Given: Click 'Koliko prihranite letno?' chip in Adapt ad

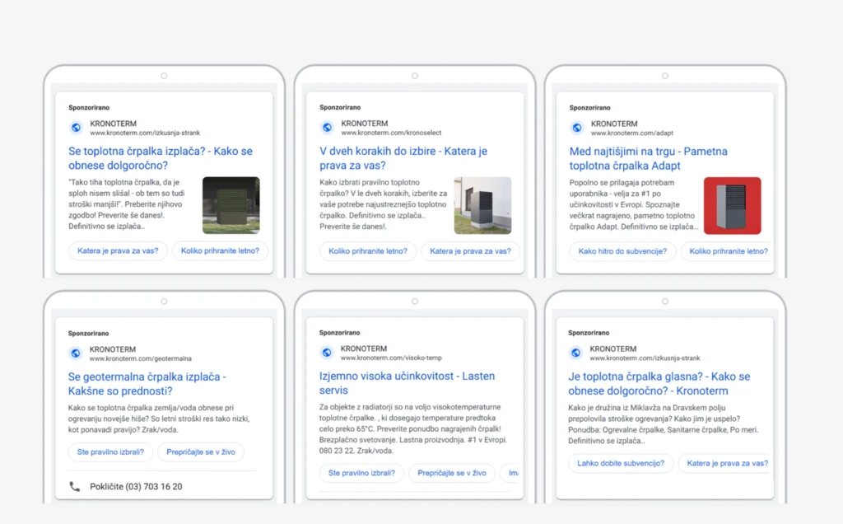Looking at the screenshot, I should (x=727, y=251).
